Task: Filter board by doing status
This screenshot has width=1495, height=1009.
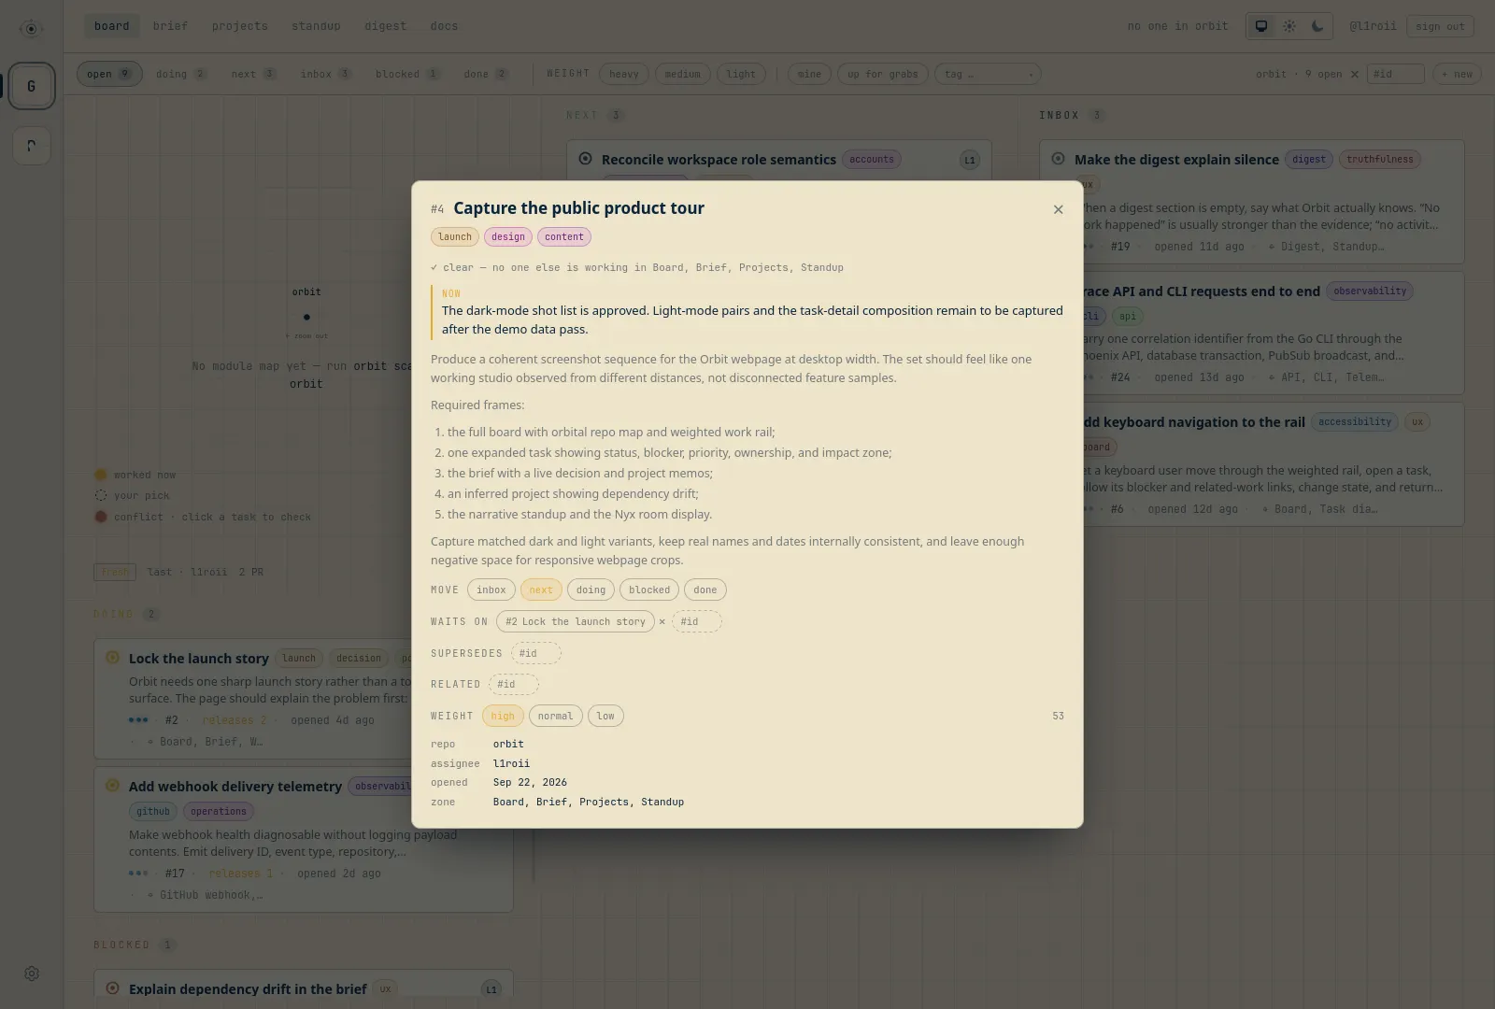Action: 181,74
